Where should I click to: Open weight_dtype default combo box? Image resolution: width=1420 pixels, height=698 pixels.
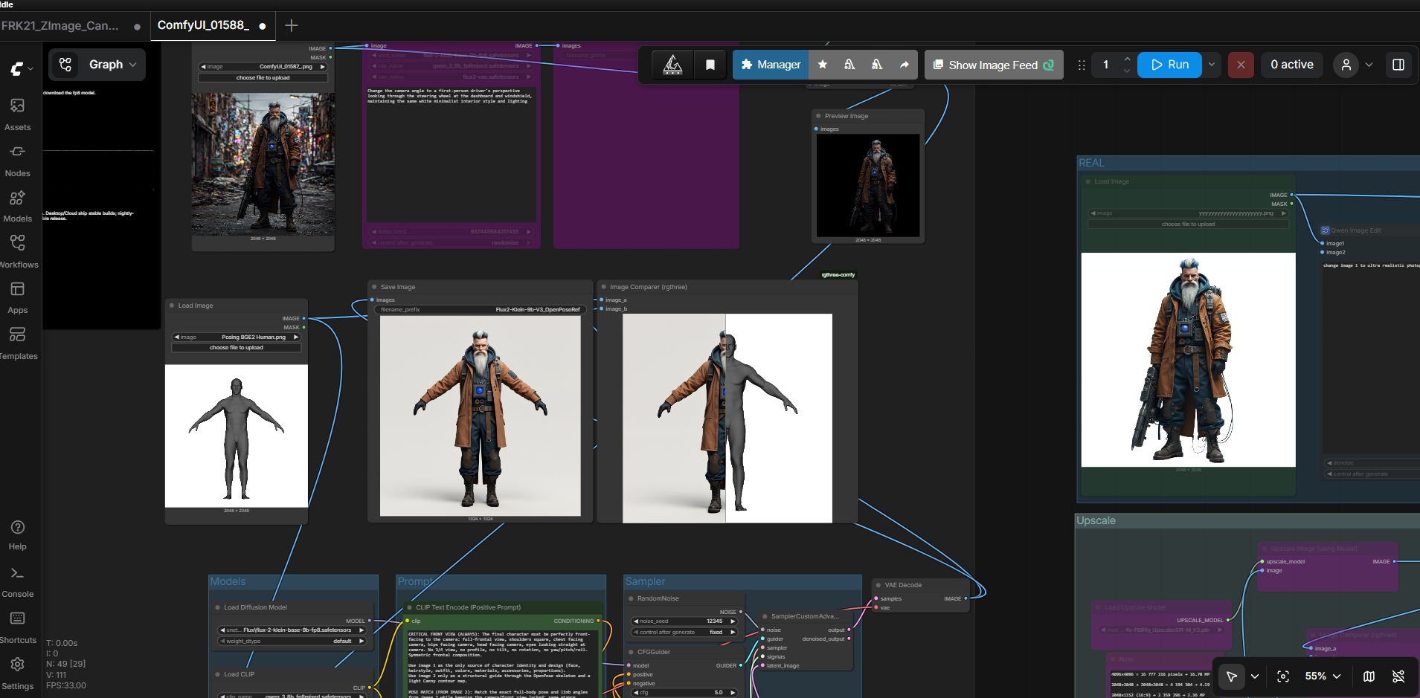293,641
